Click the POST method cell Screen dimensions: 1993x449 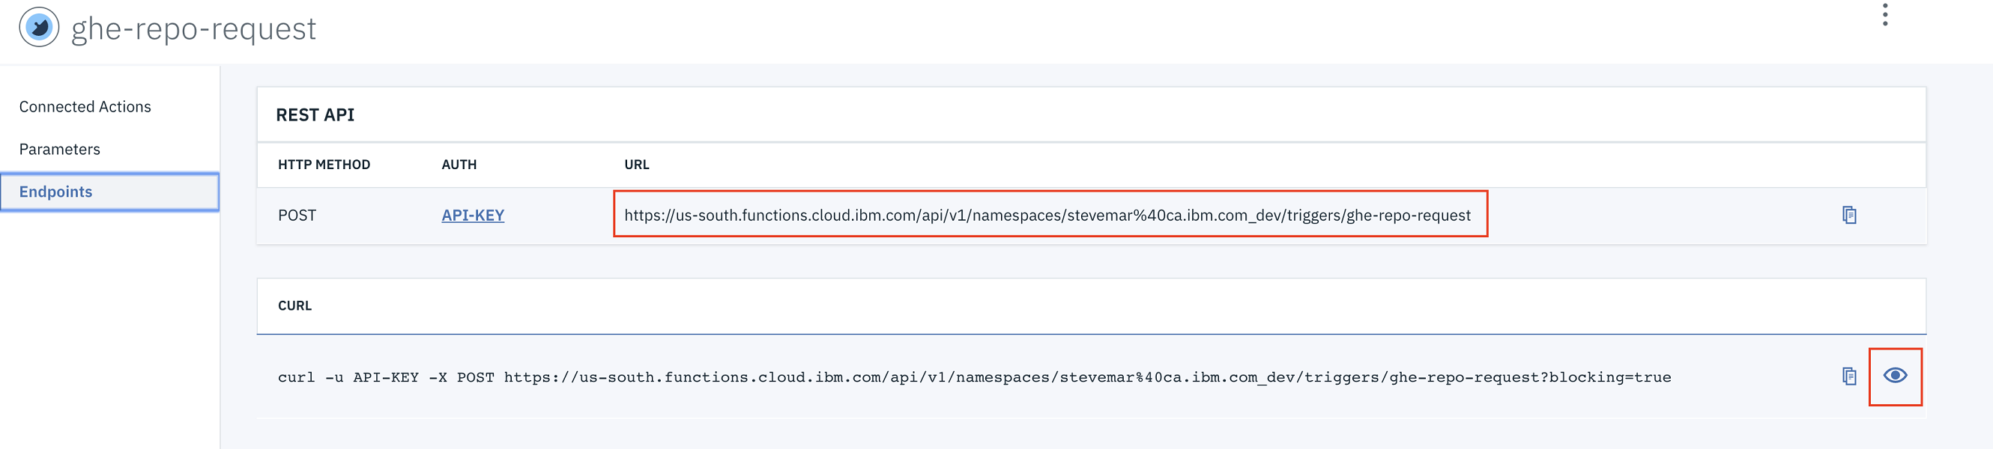[297, 216]
